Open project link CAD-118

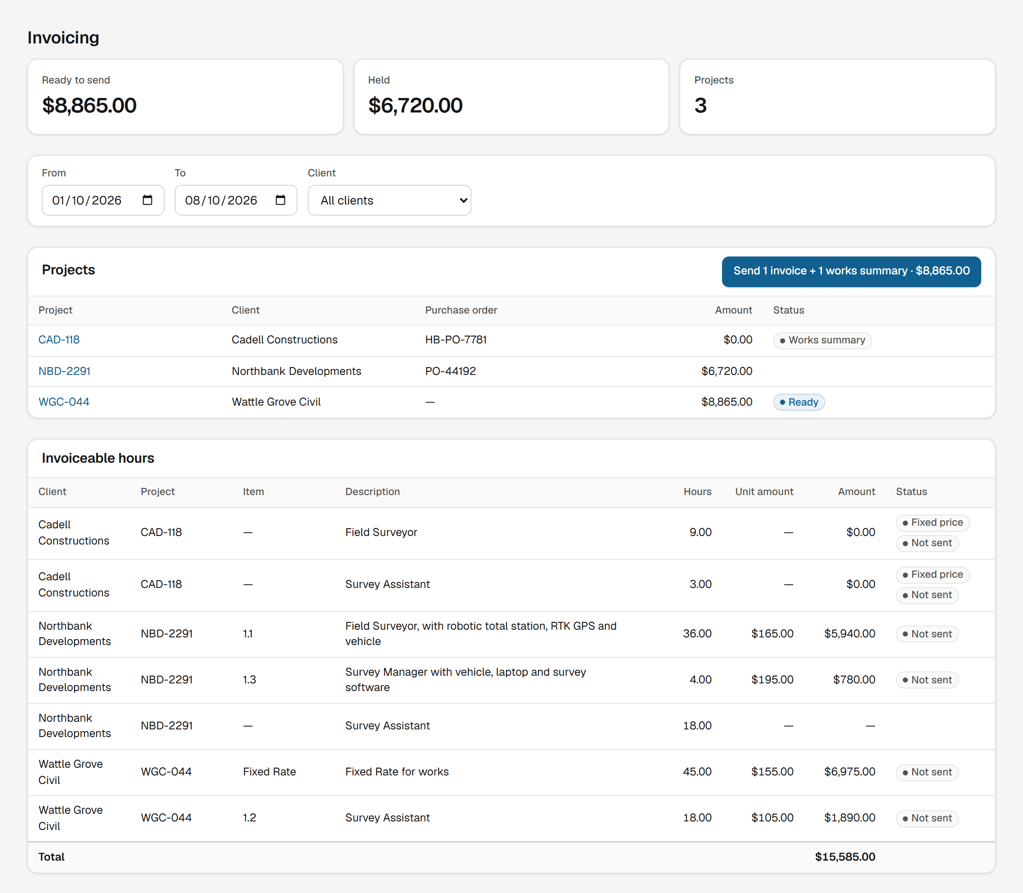click(x=59, y=340)
